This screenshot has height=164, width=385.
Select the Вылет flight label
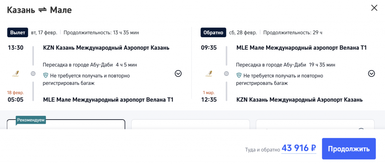tap(18, 32)
